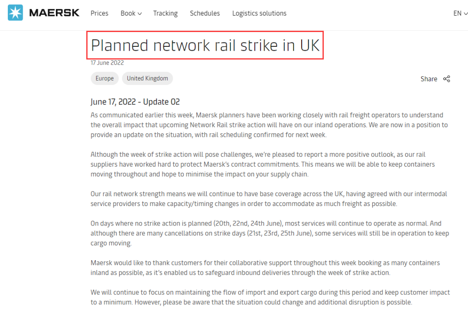Click the MAERSK wordmark to go home
The image size is (468, 316).
[54, 13]
